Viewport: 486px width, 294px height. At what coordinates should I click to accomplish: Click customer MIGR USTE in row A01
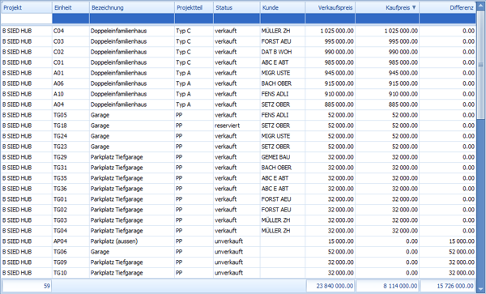[283, 73]
